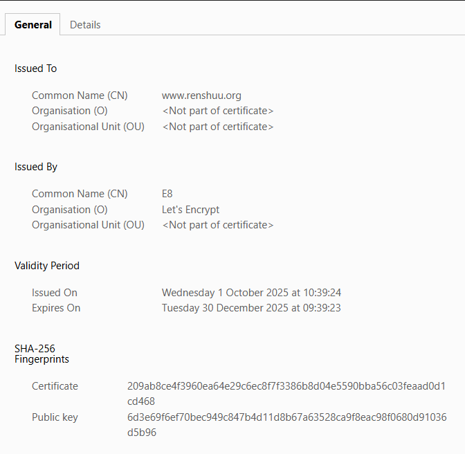
Task: Click the Certificate label under Fingerprints
Action: pos(55,386)
